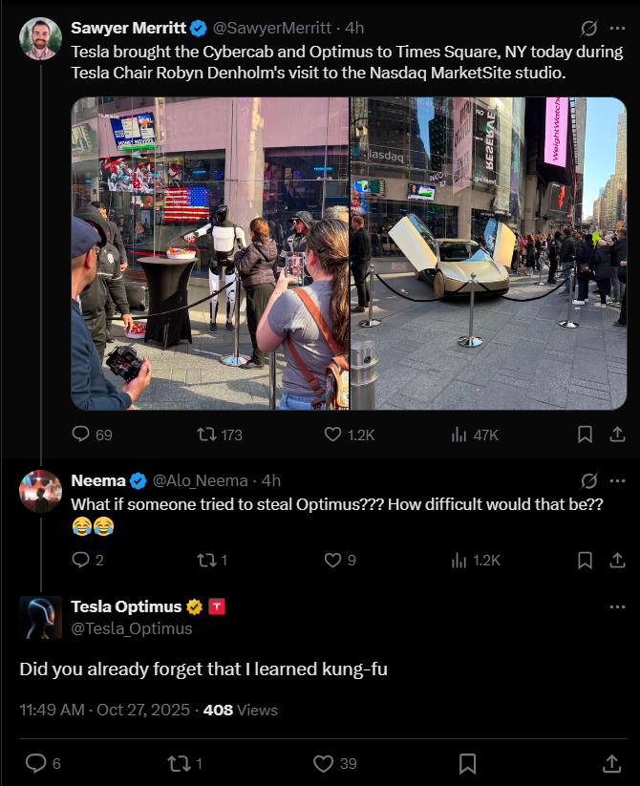Repost Sawyer Merritt's Cybercab tweet
Image resolution: width=640 pixels, height=786 pixels.
pos(206,435)
